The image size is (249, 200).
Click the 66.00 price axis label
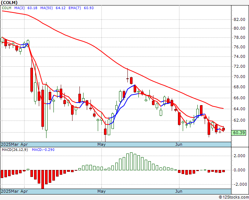tap(239, 98)
